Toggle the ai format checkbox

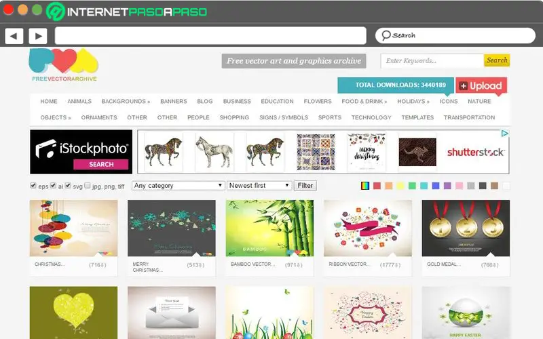click(x=53, y=185)
